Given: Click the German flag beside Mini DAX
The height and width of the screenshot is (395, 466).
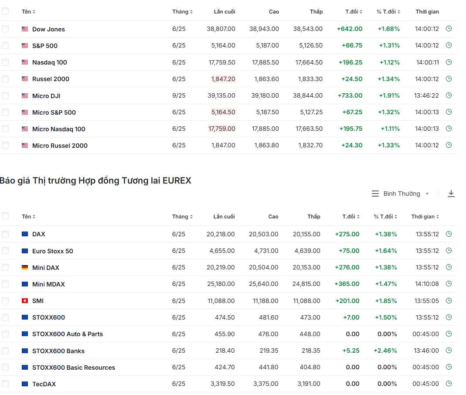Looking at the screenshot, I should pyautogui.click(x=25, y=268).
